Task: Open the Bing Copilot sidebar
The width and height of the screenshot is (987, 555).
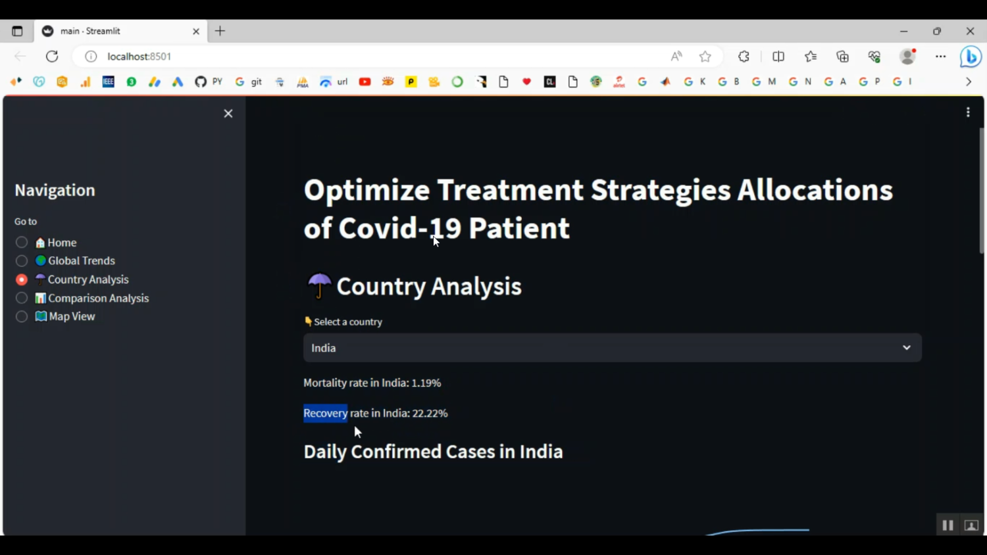Action: (x=971, y=57)
